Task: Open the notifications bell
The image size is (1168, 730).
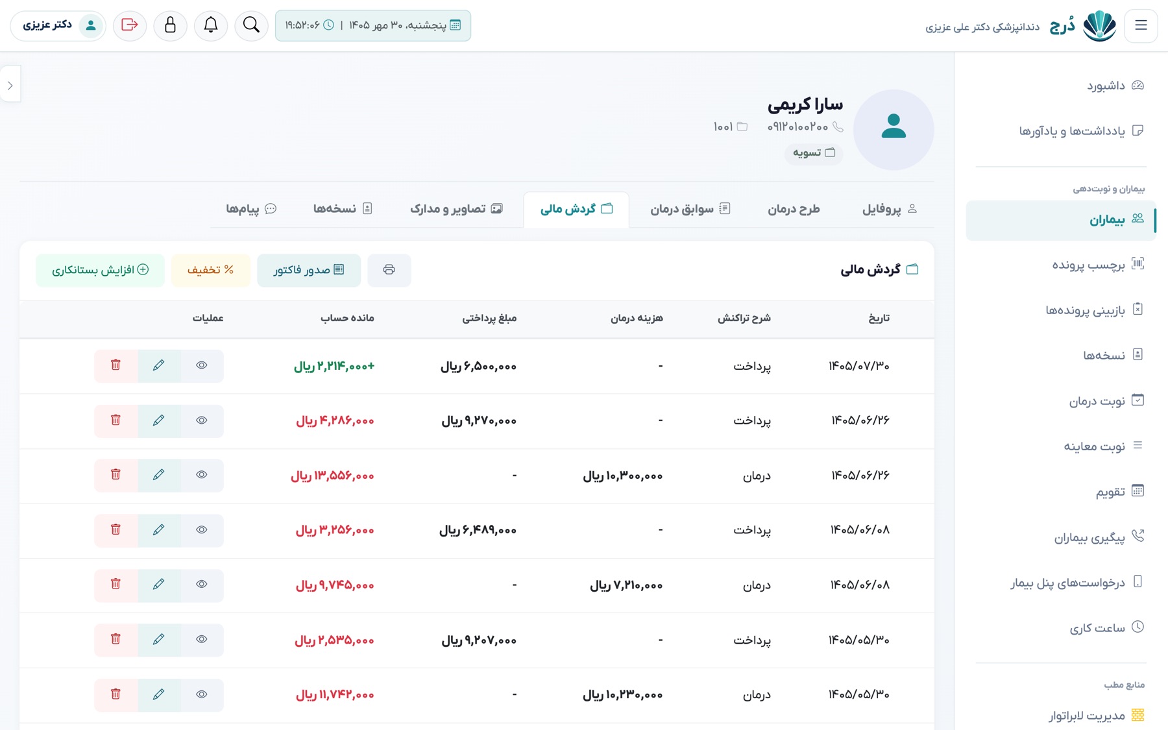Action: coord(211,25)
